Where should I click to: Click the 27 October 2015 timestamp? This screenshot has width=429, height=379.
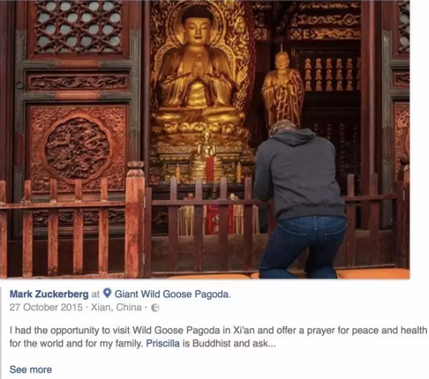(x=46, y=307)
